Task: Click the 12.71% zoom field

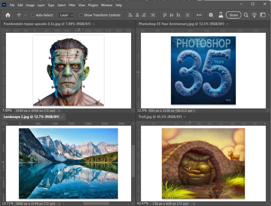Action: coord(8,203)
